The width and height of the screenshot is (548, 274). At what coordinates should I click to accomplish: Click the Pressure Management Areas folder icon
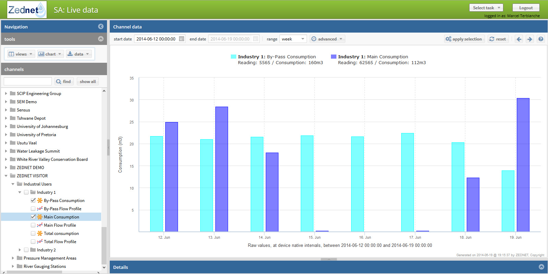20,258
